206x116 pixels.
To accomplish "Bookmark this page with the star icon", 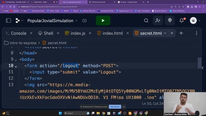I will click(183, 6).
